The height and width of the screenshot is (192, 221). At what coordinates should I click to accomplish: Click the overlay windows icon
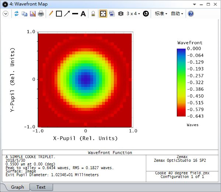pyautogui.click(x=112, y=14)
